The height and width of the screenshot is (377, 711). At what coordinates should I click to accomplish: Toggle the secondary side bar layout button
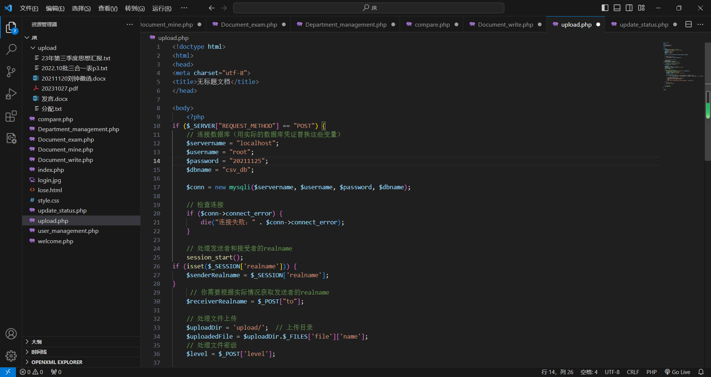click(629, 8)
